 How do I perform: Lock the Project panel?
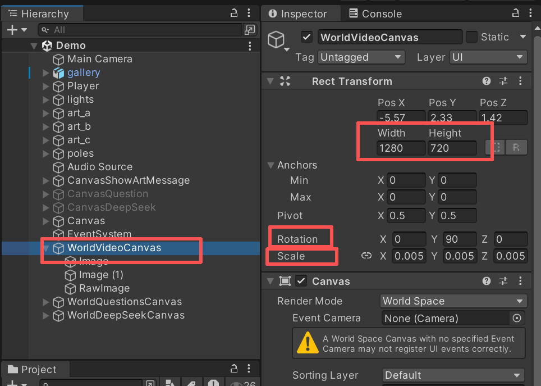(x=234, y=369)
